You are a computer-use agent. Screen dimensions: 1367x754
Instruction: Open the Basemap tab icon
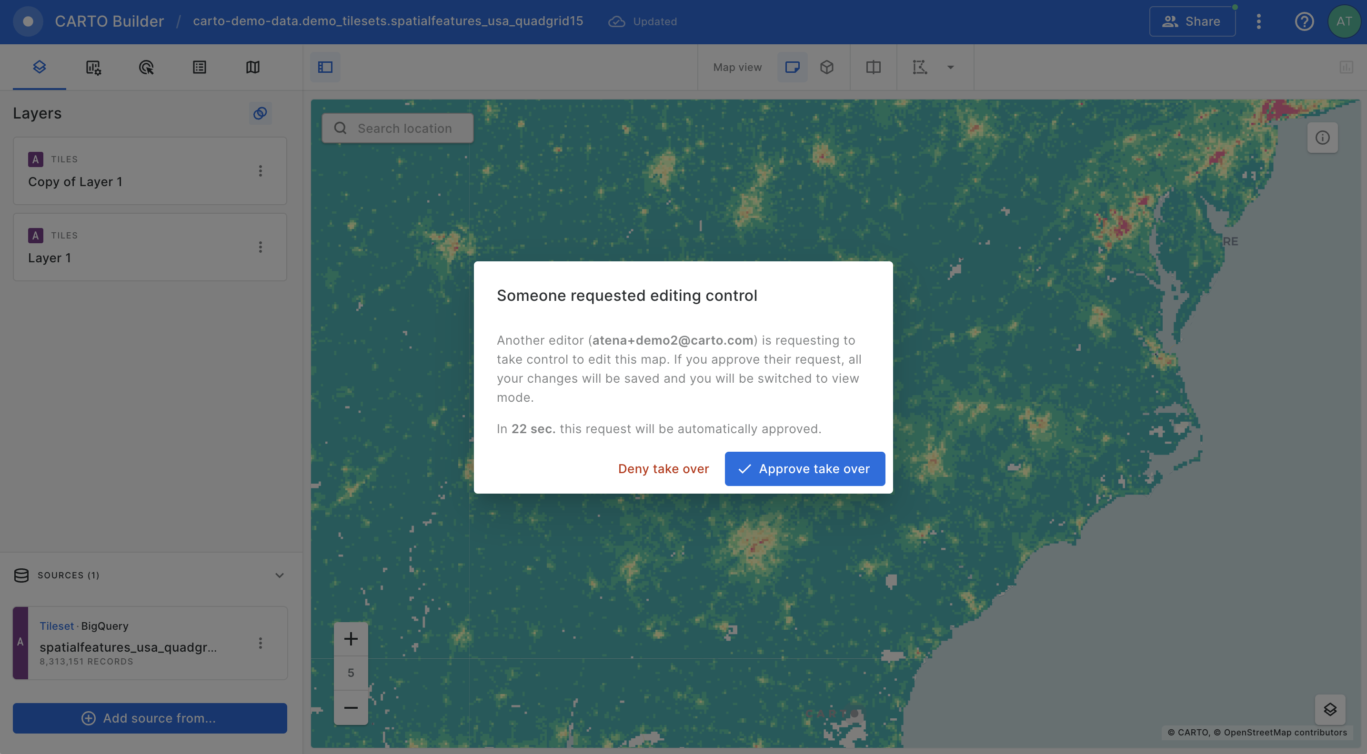[x=252, y=67]
